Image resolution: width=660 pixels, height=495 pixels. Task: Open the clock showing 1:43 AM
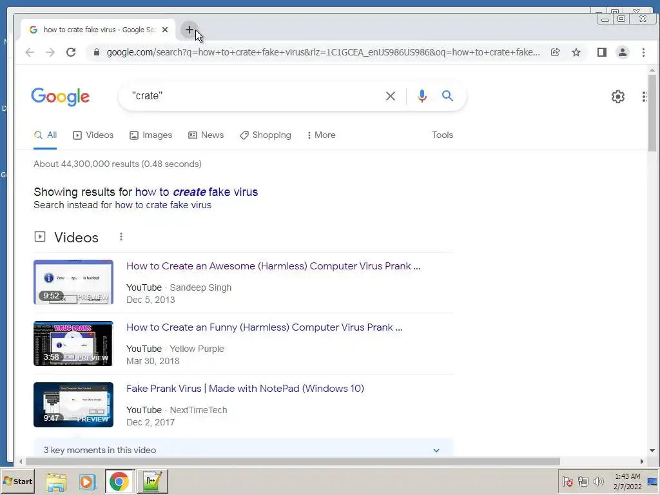[627, 481]
